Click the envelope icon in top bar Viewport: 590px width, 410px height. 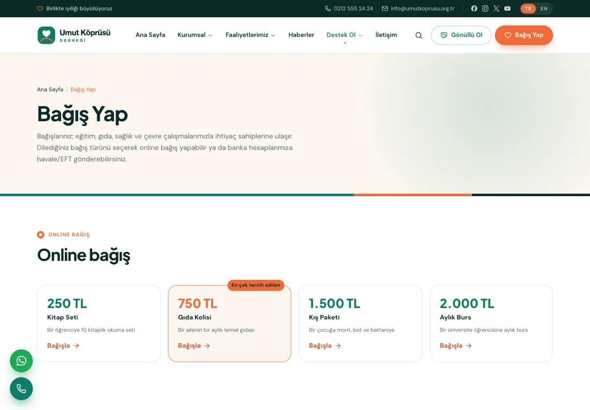coord(385,8)
